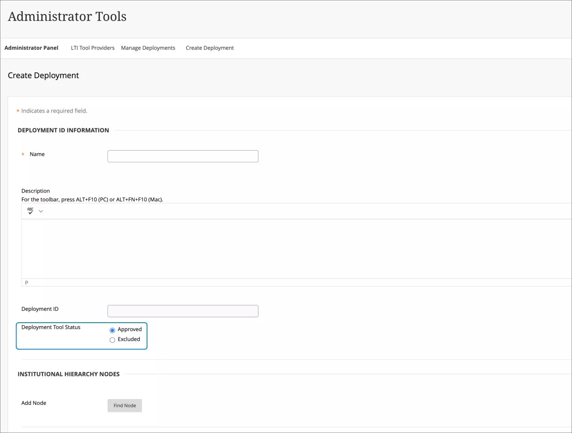The image size is (572, 433).
Task: Select the Excluded deployment tool status
Action: 112,340
